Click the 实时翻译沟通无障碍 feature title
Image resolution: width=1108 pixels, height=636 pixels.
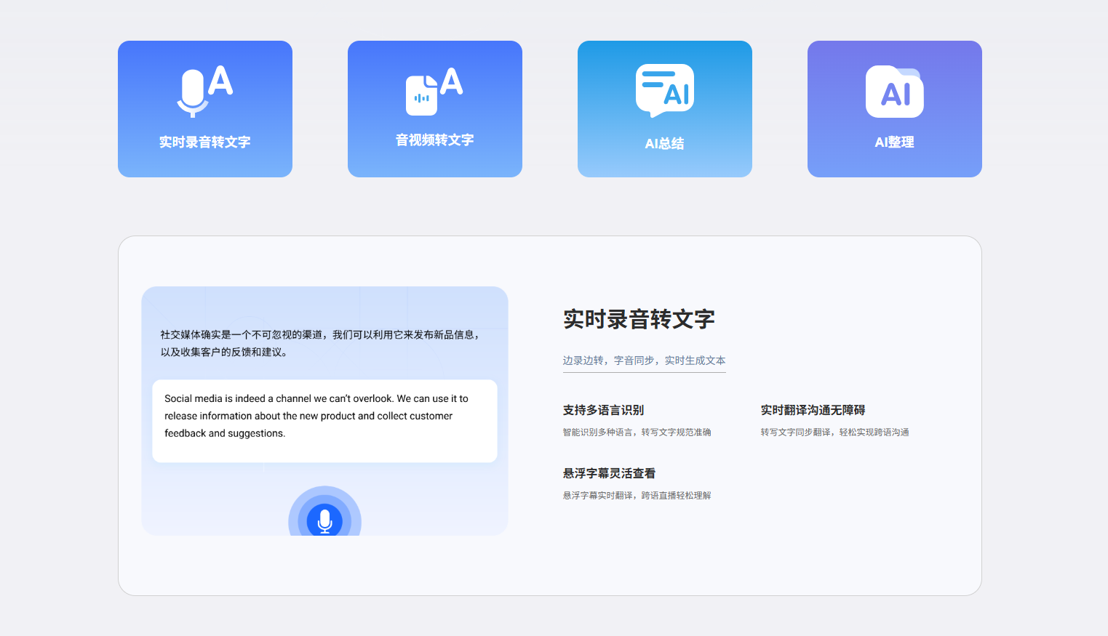pos(813,410)
